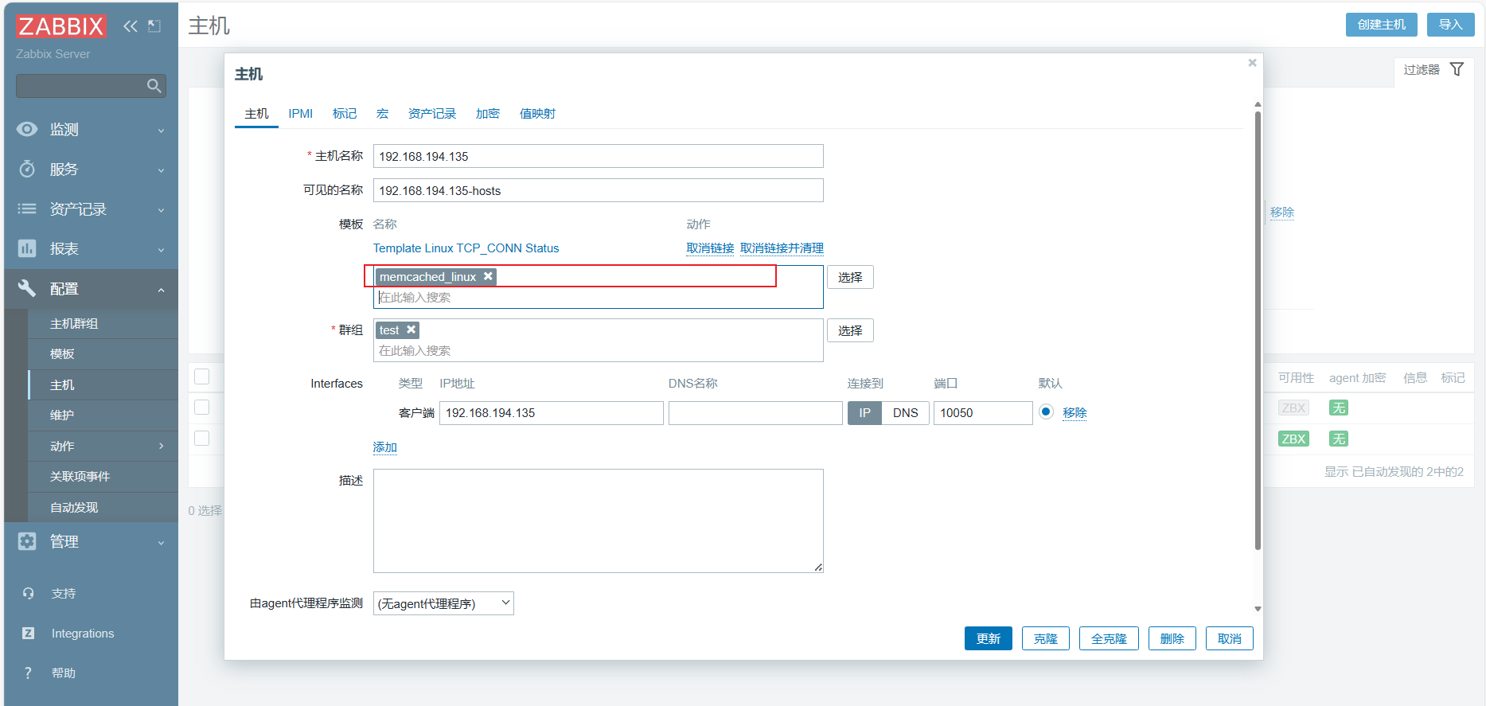Click the clock icon for 服务

tap(27, 169)
